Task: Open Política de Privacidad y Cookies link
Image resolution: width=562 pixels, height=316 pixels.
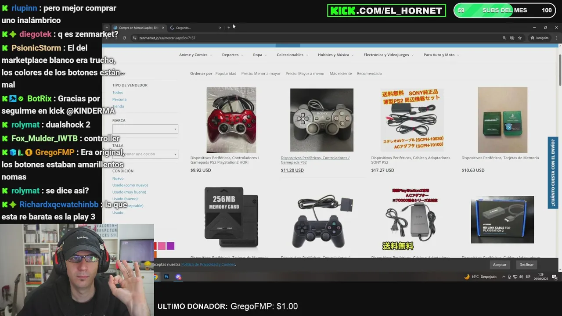Action: (x=208, y=264)
